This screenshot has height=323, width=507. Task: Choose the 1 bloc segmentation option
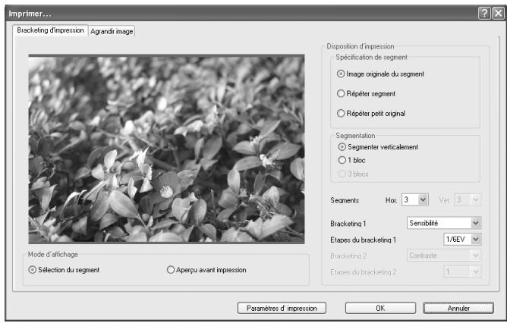[x=351, y=160]
